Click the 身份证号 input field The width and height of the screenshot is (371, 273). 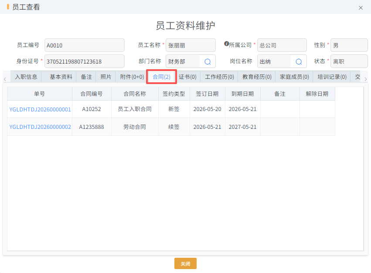[x=85, y=61]
